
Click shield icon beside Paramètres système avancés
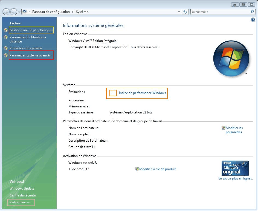[6, 55]
